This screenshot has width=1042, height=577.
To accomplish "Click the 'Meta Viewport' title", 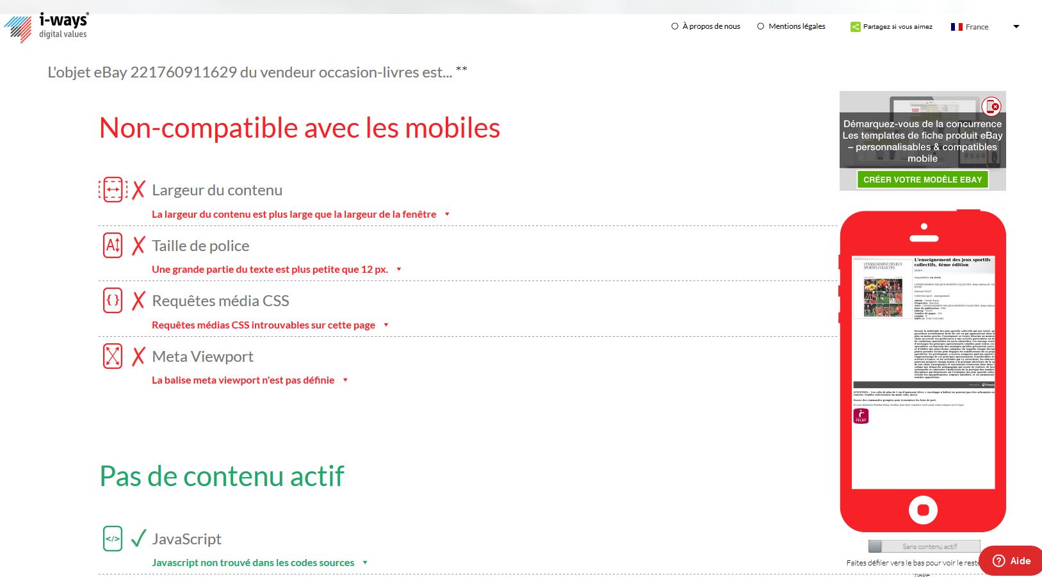I will (202, 357).
